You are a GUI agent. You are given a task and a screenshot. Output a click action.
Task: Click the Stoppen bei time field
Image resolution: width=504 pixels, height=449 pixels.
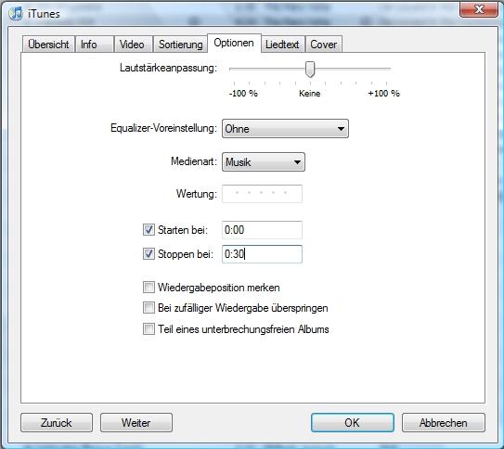point(262,254)
